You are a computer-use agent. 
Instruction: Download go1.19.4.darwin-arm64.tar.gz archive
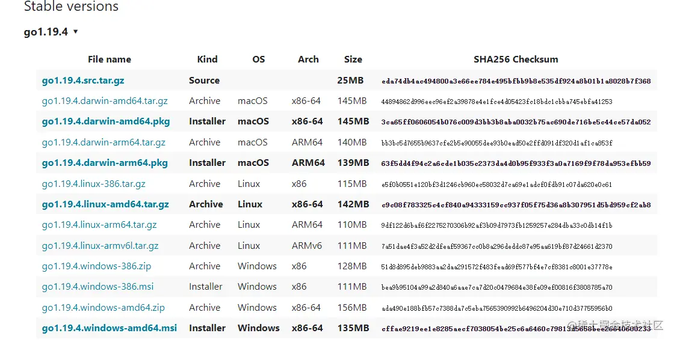104,142
